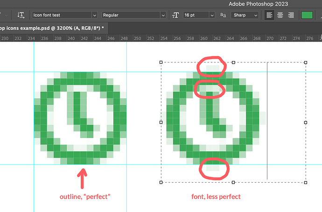
Task: Toggle text orientation icon
Action: click(x=21, y=15)
